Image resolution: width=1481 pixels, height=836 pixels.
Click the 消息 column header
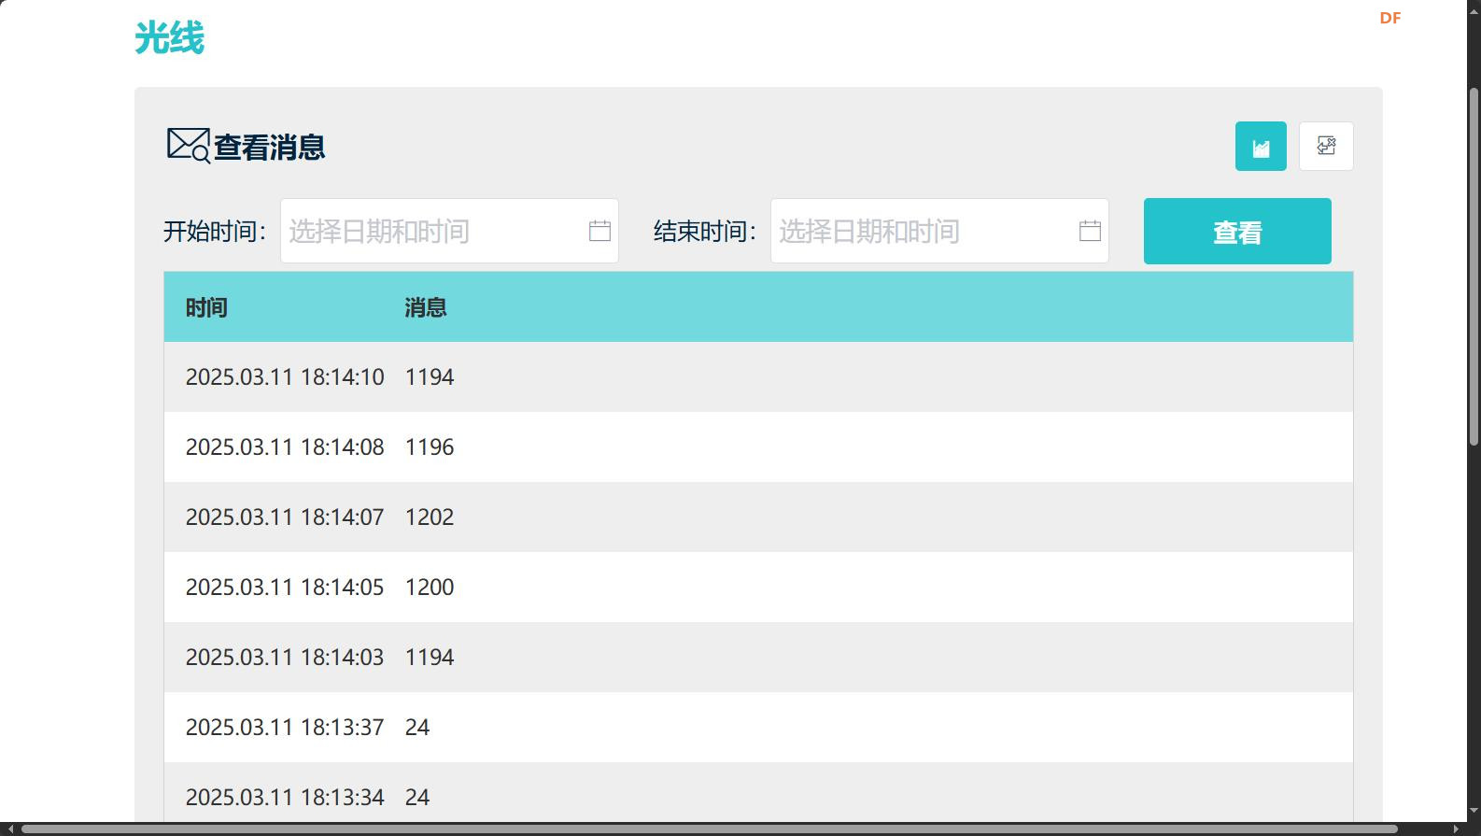(426, 307)
